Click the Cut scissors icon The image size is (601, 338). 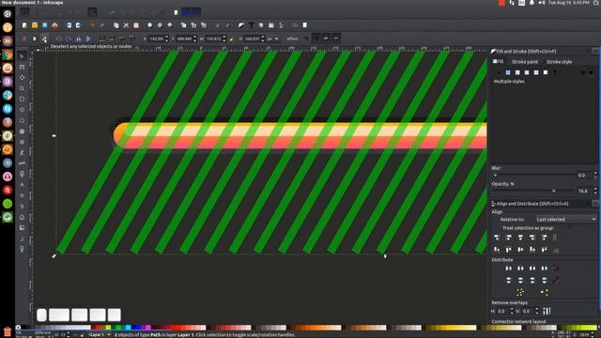point(126,25)
